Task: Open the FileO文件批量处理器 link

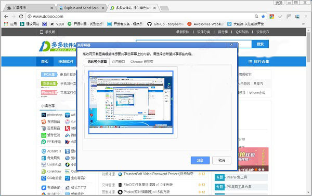Action: [x=148, y=185]
